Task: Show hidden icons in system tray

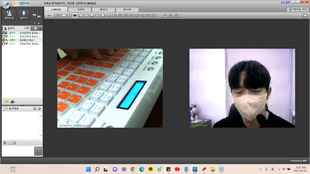Action: tap(260, 169)
